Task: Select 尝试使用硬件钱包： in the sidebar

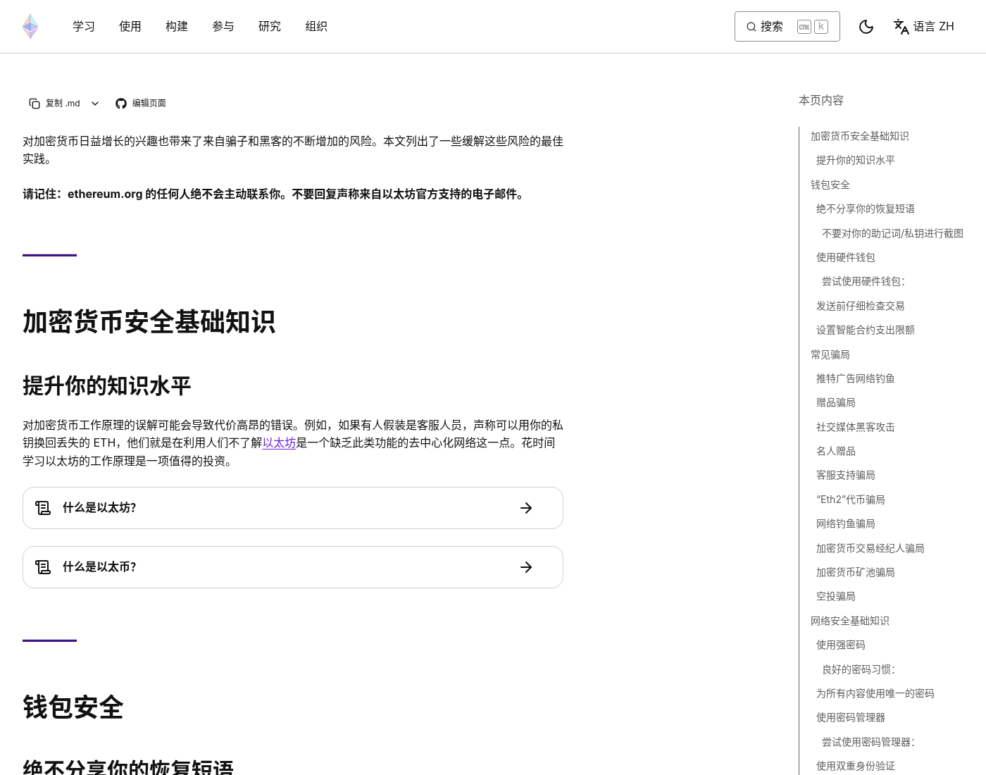Action: click(x=863, y=282)
